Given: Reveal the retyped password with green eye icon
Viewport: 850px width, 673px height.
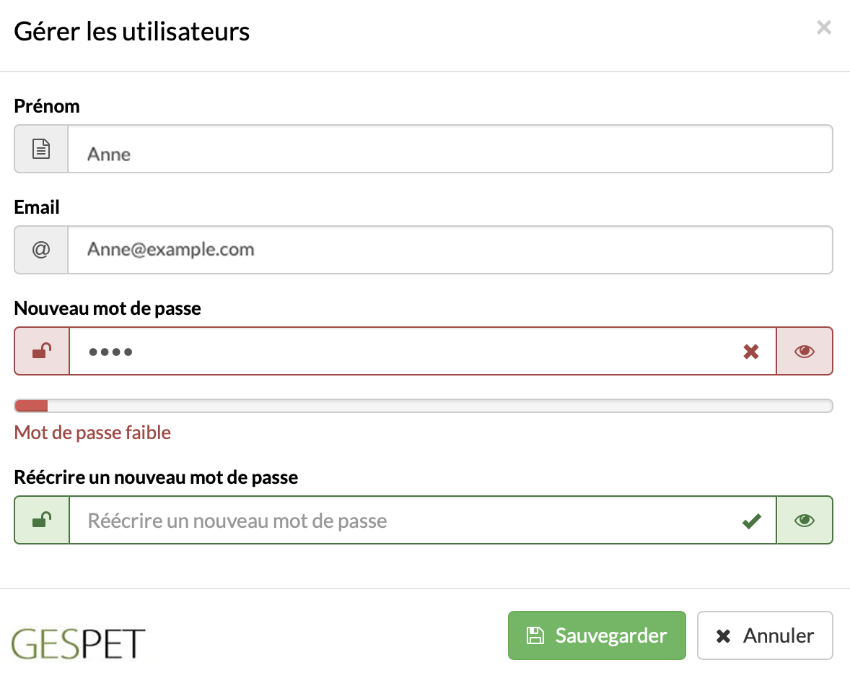Looking at the screenshot, I should pos(805,520).
